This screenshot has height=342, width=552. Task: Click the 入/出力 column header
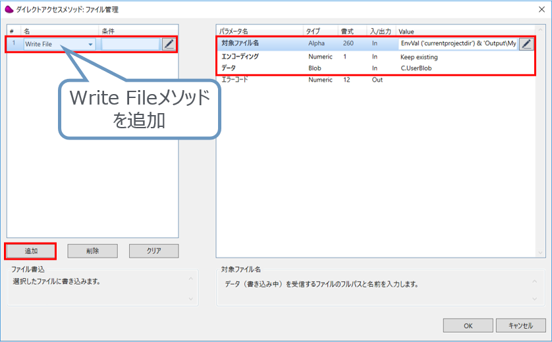pyautogui.click(x=380, y=31)
